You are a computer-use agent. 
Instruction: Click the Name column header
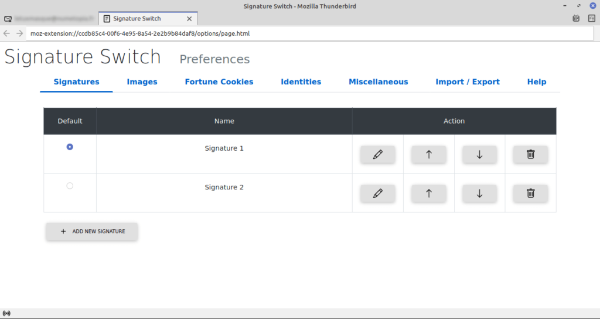click(224, 121)
